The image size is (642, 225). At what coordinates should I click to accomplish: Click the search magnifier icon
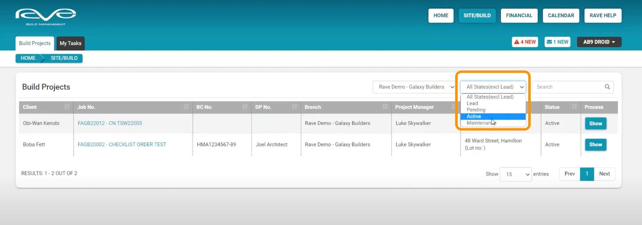tap(607, 87)
